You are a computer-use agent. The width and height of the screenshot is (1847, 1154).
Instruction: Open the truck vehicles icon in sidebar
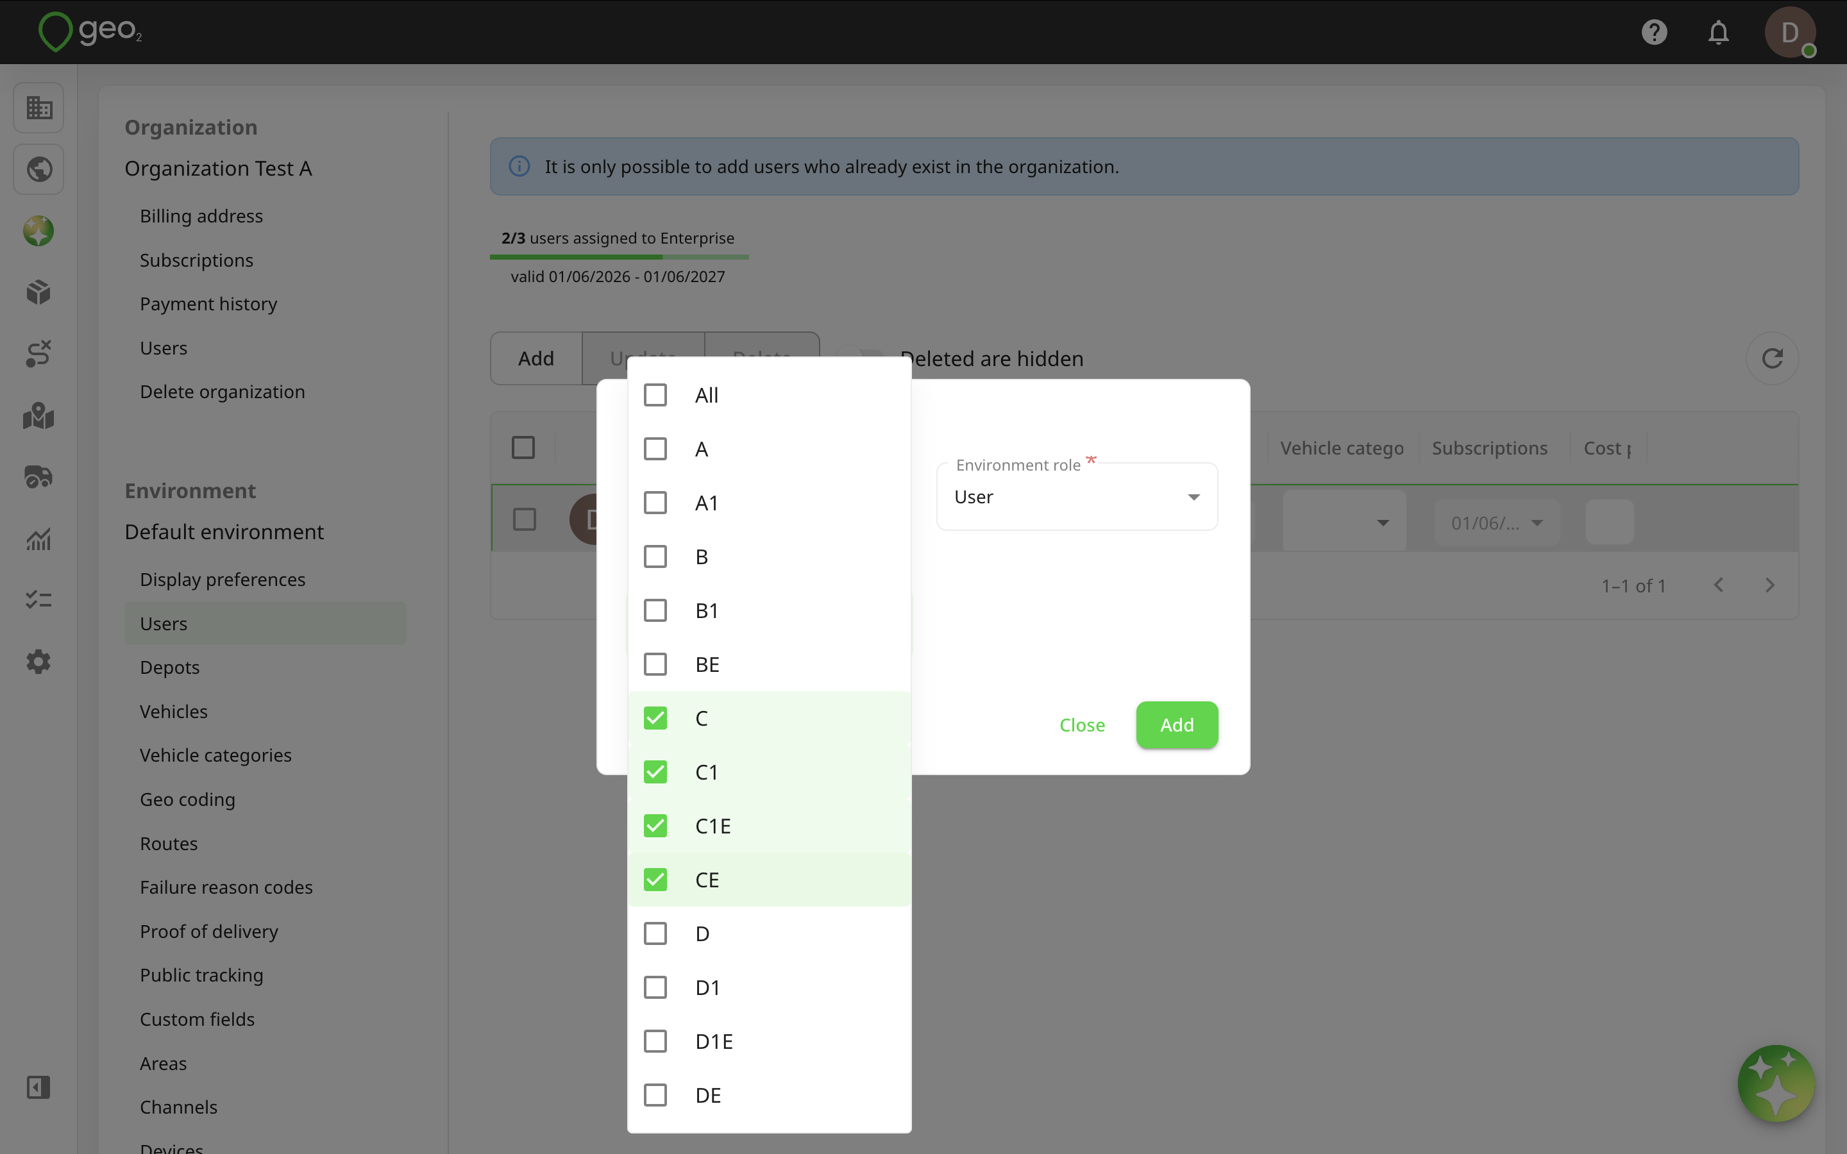pos(38,477)
